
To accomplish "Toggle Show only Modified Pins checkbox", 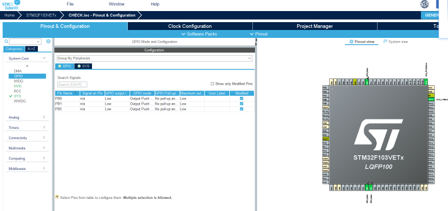I will (212, 84).
